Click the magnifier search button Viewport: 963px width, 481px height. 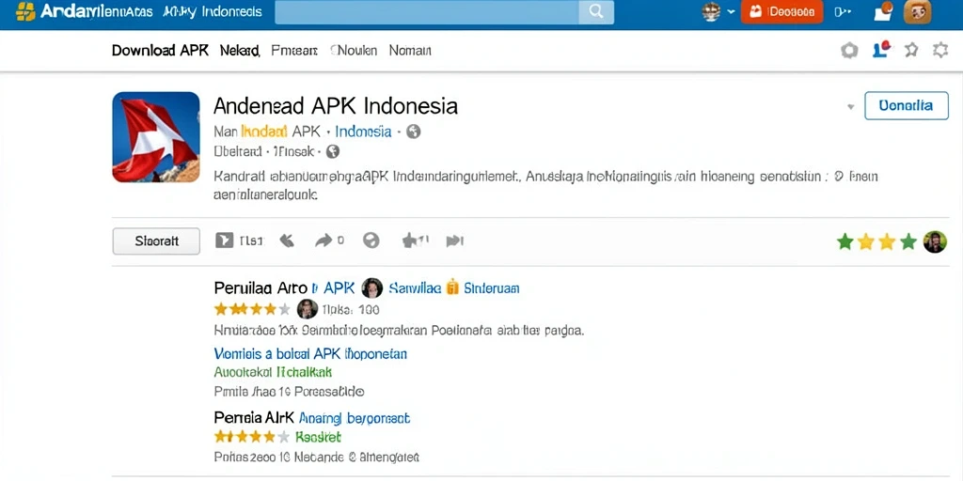point(595,11)
